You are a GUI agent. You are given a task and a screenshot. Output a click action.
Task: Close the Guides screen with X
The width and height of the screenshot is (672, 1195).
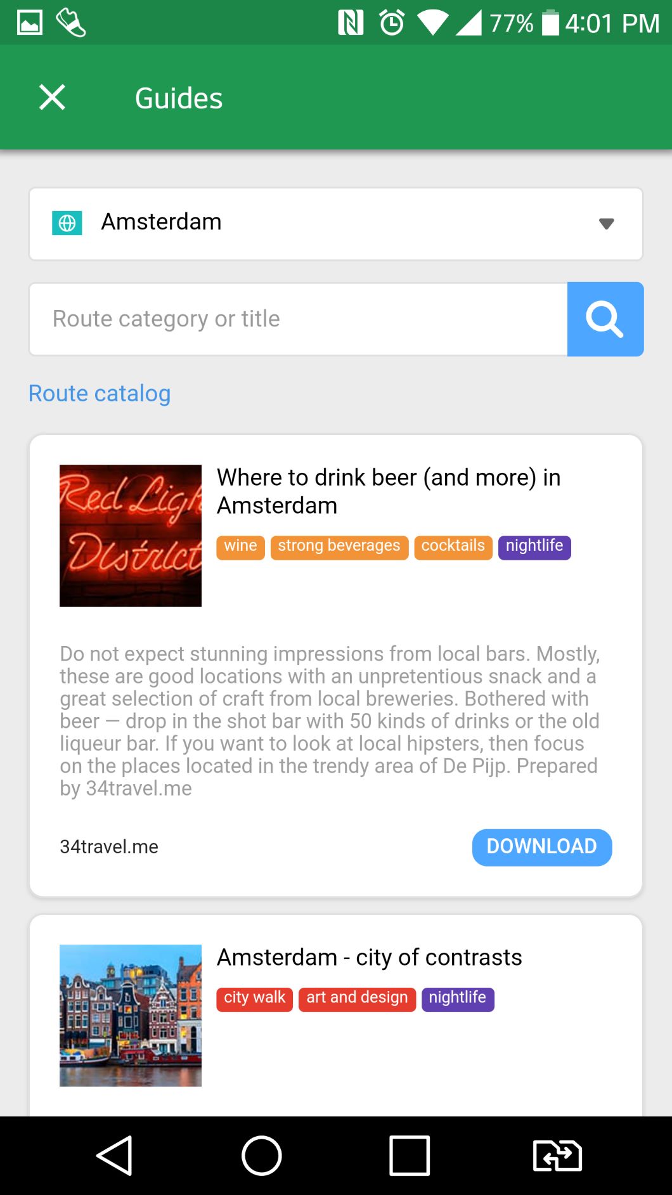coord(52,98)
